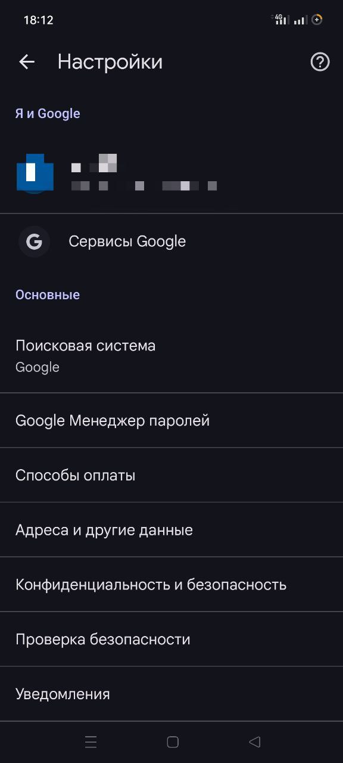The image size is (343, 763).
Task: Open Адреса и другие данные
Action: 171,530
